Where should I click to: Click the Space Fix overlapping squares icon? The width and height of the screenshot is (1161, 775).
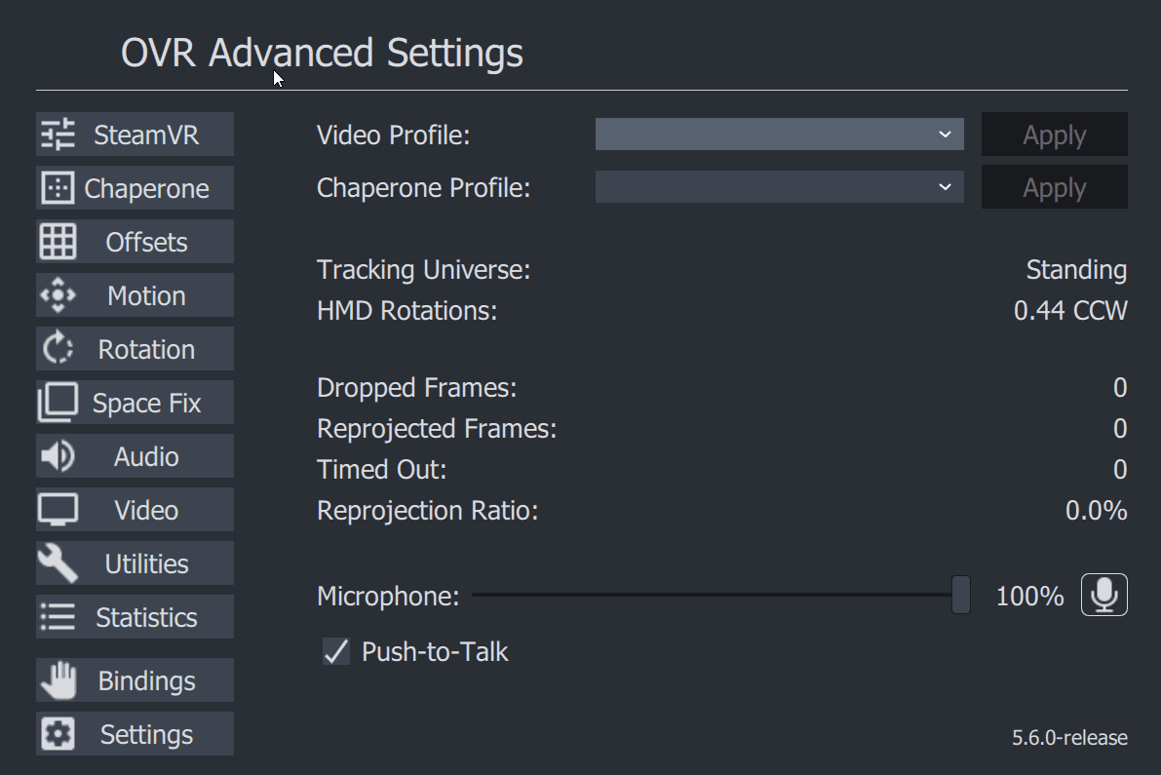[58, 402]
